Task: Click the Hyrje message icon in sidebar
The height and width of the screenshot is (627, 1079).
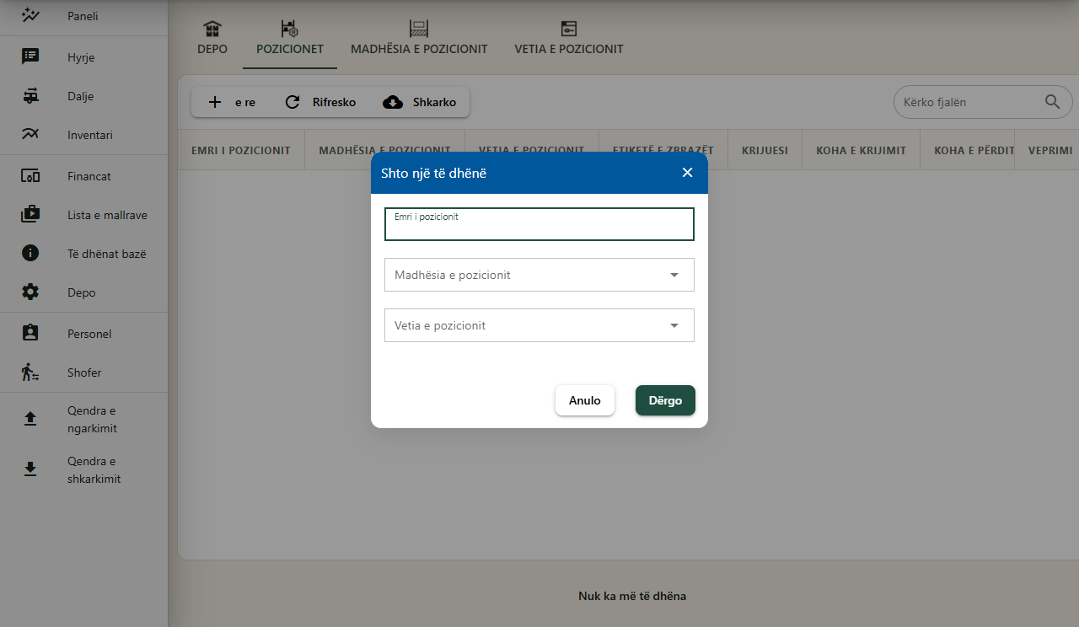Action: click(x=30, y=56)
